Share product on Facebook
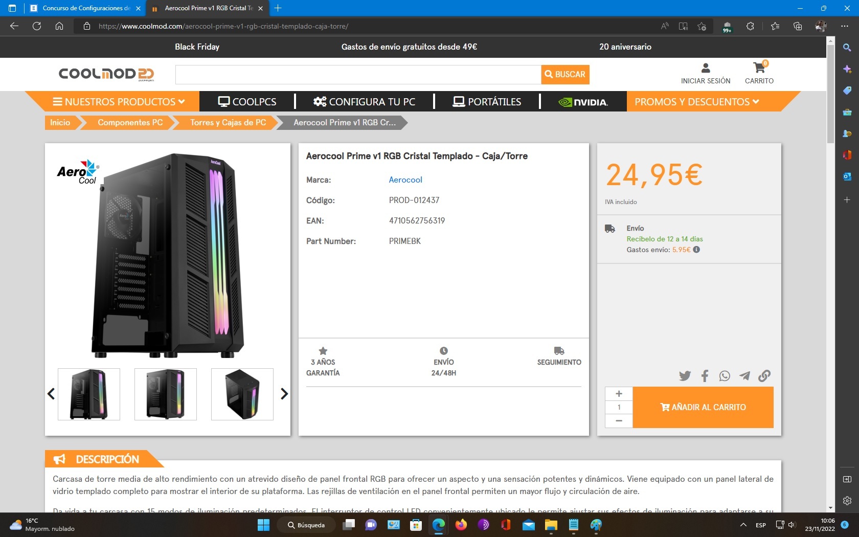Screen dimensions: 859x537 click(705, 376)
